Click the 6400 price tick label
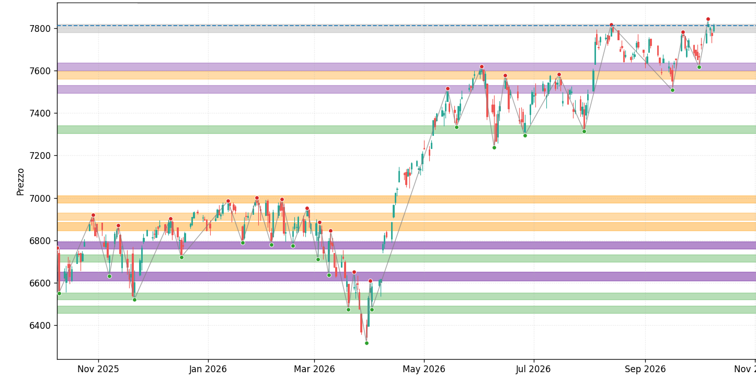 click(40, 326)
